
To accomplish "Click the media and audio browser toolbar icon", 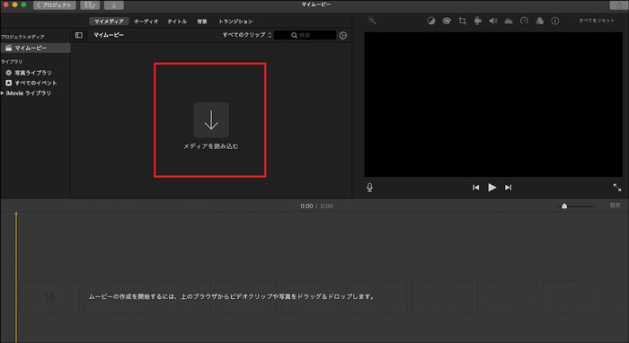I will tap(90, 4).
